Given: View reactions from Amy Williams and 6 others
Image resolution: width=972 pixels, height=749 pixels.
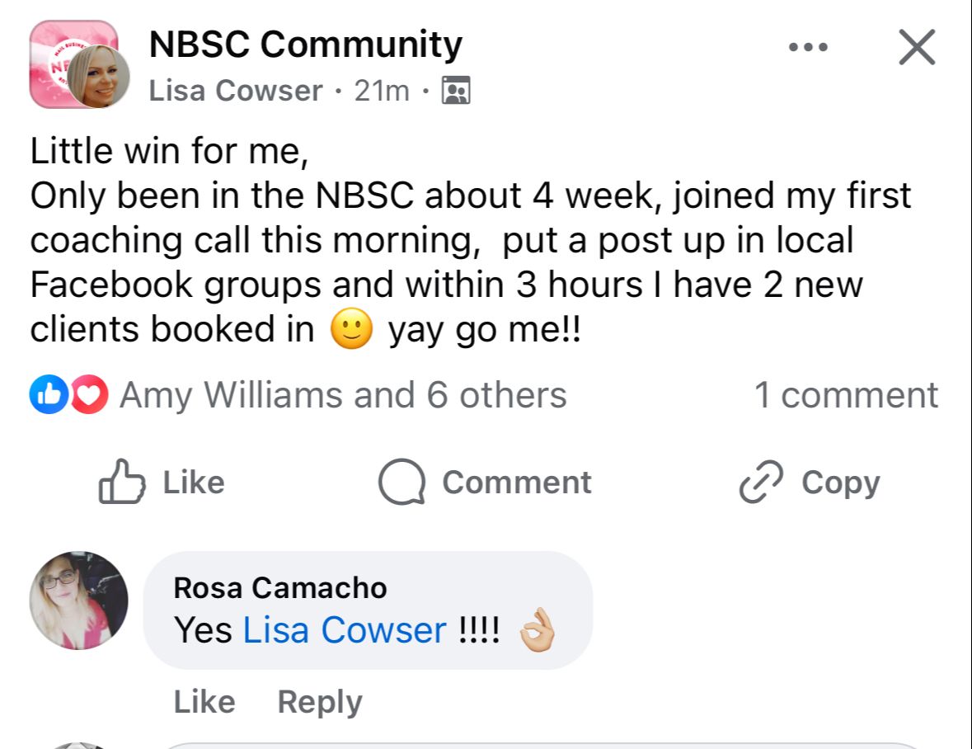Looking at the screenshot, I should [x=343, y=395].
